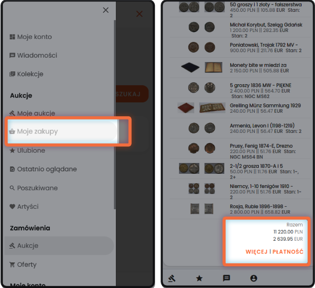Select Aukcje under Zamówienia

[x=59, y=246]
